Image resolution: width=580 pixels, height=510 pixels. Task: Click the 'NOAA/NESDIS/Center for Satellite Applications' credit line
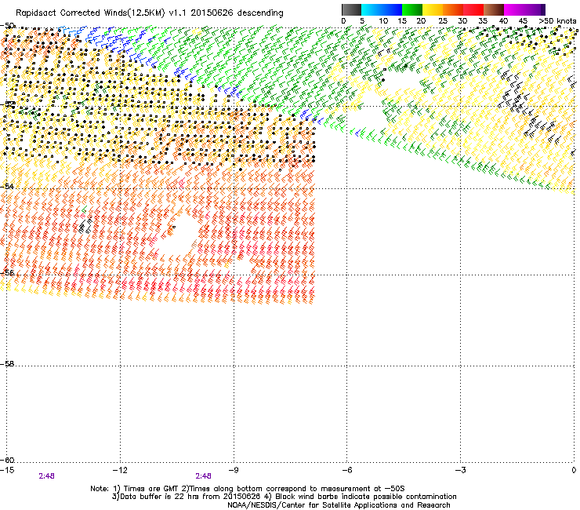(339, 505)
